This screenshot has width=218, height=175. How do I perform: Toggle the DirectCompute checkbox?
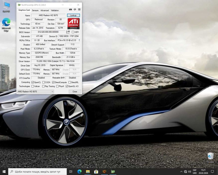click(53, 82)
